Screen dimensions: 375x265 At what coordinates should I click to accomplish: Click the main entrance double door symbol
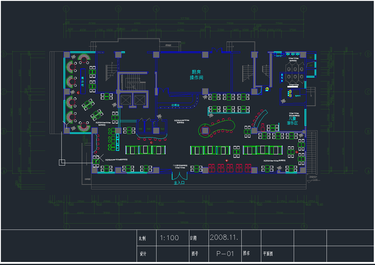179,175
